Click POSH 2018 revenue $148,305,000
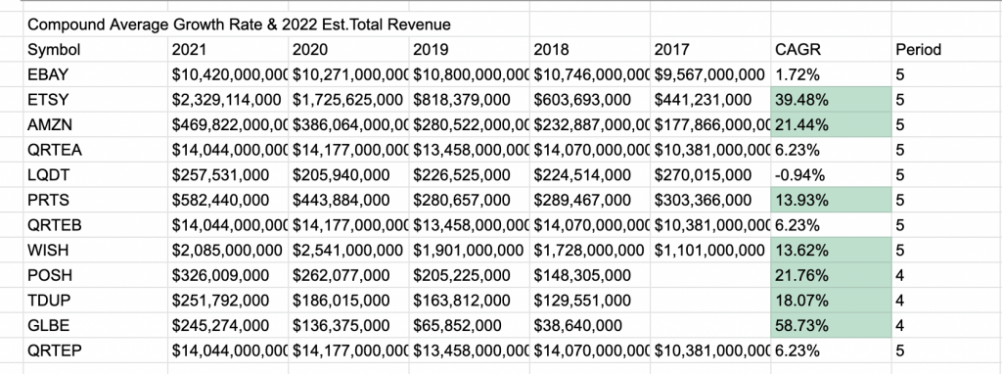The width and height of the screenshot is (1002, 374). (x=590, y=275)
